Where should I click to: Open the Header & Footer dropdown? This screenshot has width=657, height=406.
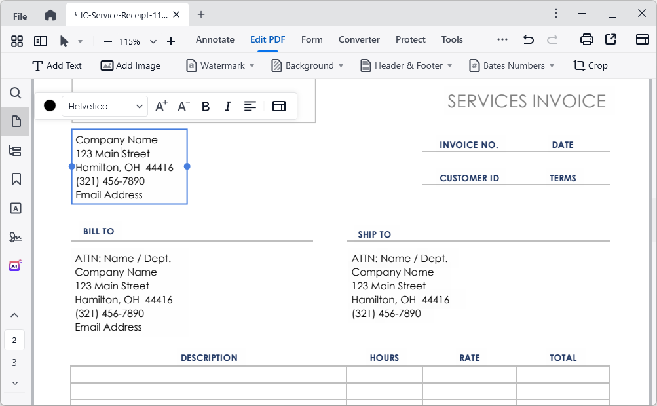click(x=405, y=65)
